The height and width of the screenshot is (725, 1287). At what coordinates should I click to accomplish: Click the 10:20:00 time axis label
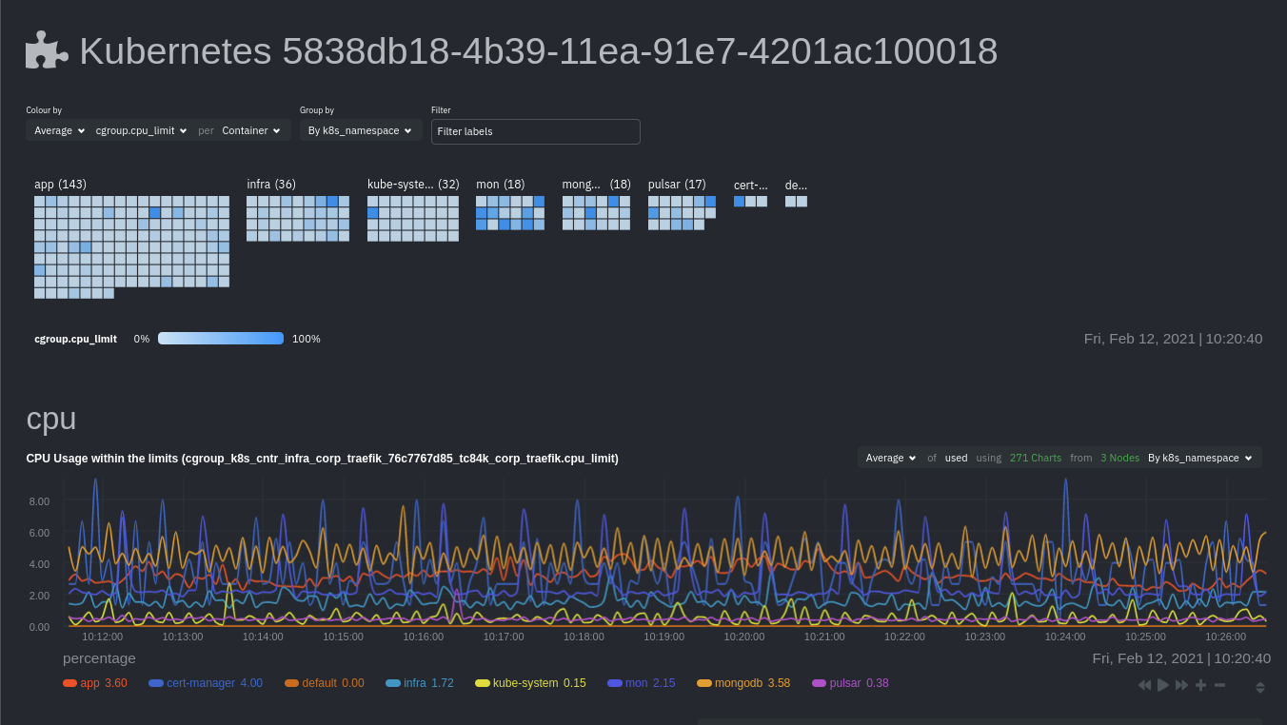[x=744, y=637]
